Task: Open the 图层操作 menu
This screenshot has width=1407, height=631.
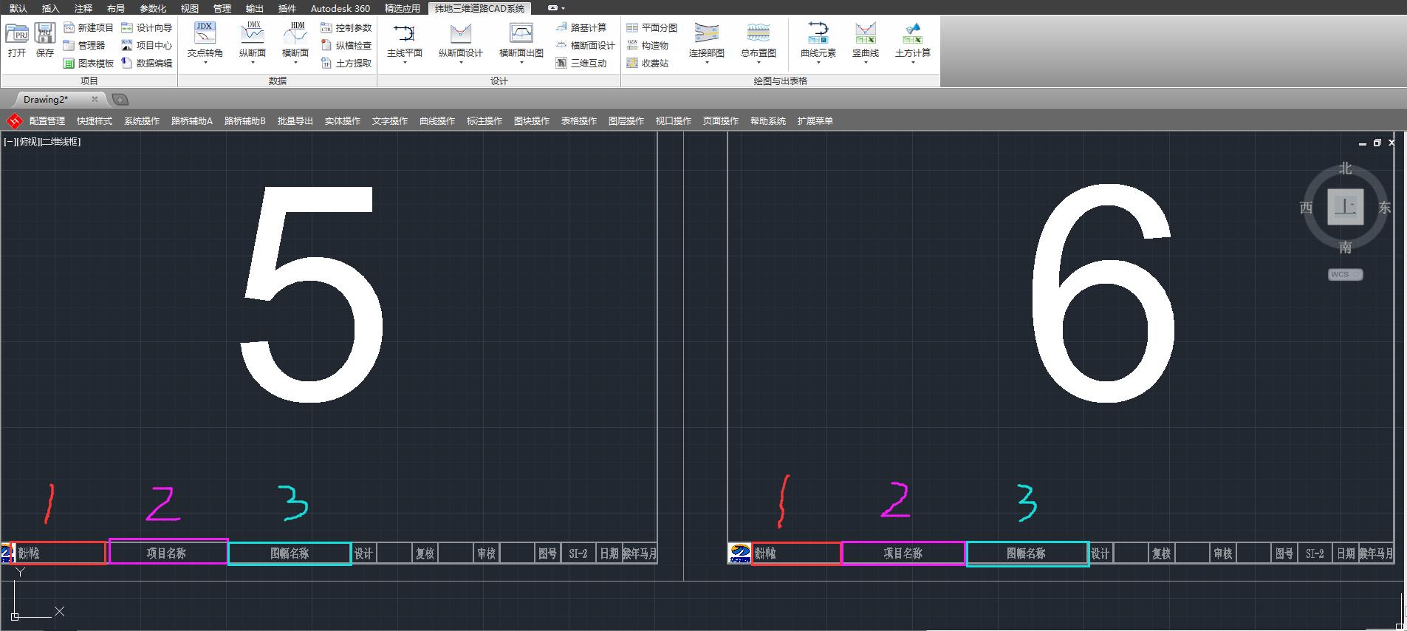Action: click(626, 120)
